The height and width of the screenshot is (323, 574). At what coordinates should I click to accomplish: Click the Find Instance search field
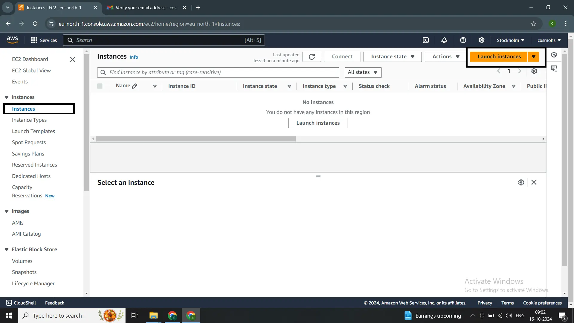218,72
